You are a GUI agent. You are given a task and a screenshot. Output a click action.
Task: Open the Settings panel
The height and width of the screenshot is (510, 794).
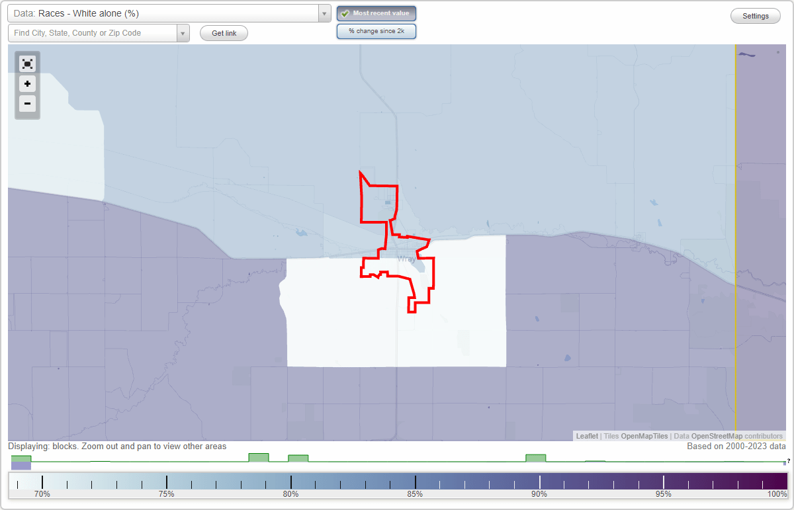click(755, 15)
